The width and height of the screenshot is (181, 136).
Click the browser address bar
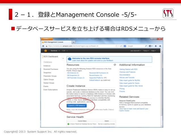tap(81, 46)
